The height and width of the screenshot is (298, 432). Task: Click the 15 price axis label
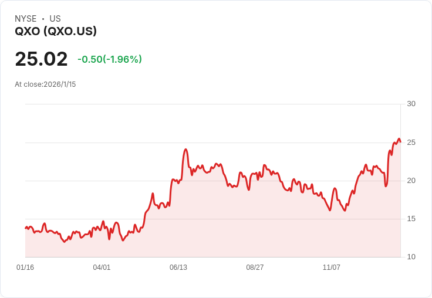pyautogui.click(x=411, y=219)
